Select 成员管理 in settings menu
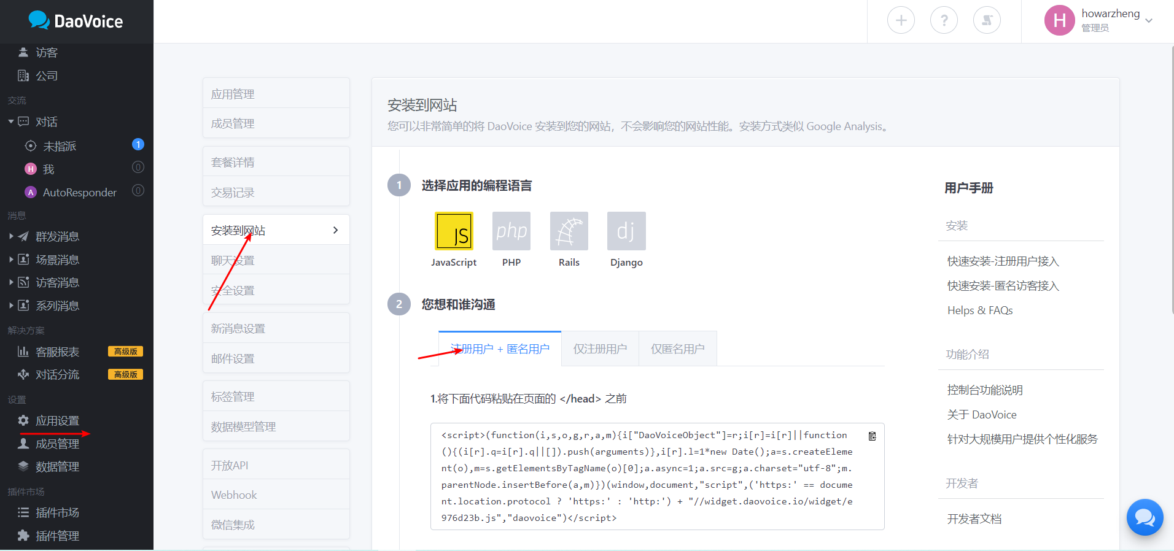Screen dimensions: 1174x551 [x=276, y=123]
